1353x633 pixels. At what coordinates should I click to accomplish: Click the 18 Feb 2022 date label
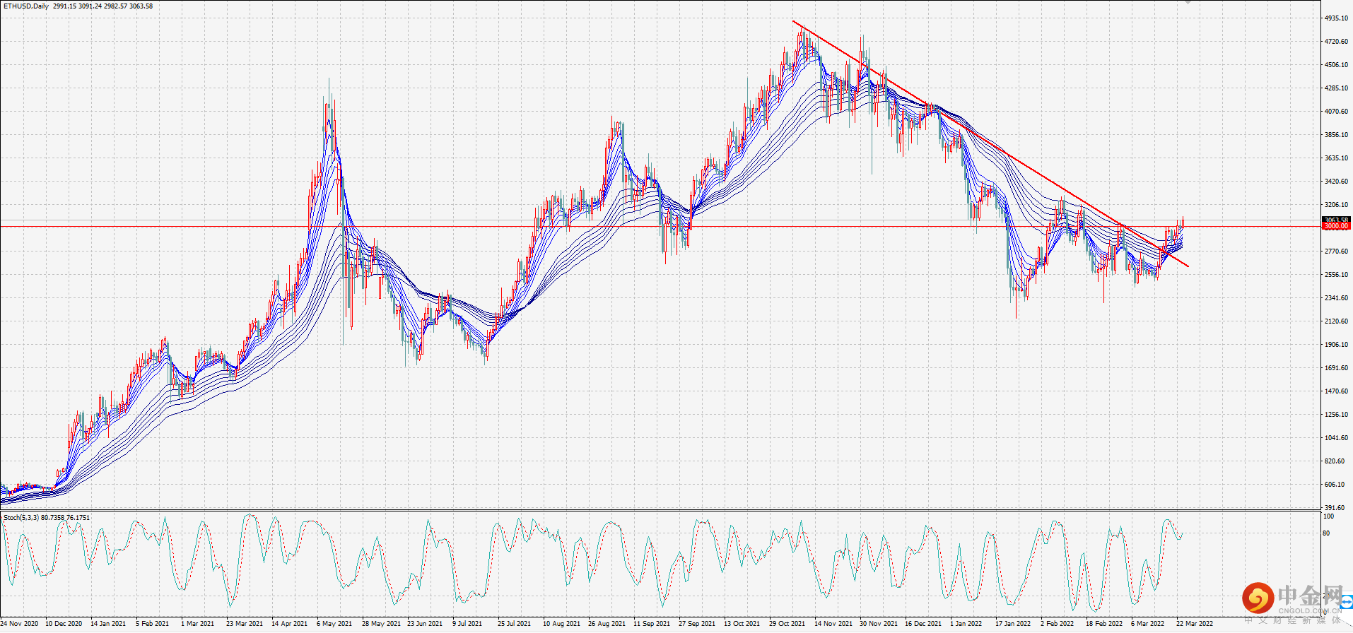coord(1104,624)
